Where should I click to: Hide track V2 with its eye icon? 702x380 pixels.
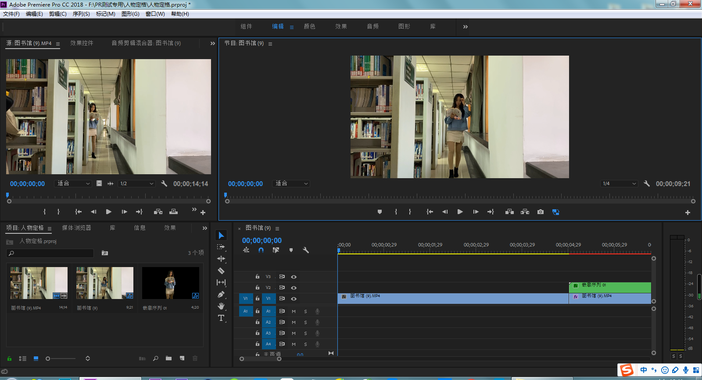[294, 288]
